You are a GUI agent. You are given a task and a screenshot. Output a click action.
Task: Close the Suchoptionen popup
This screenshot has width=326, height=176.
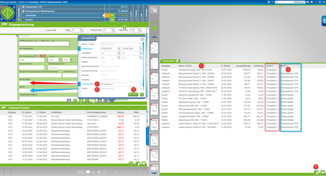(x=142, y=39)
